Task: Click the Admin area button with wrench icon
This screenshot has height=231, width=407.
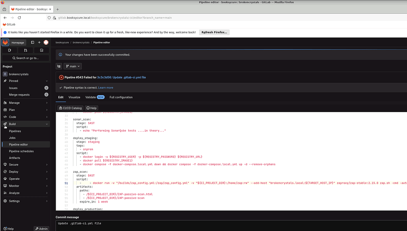Action: (41, 228)
